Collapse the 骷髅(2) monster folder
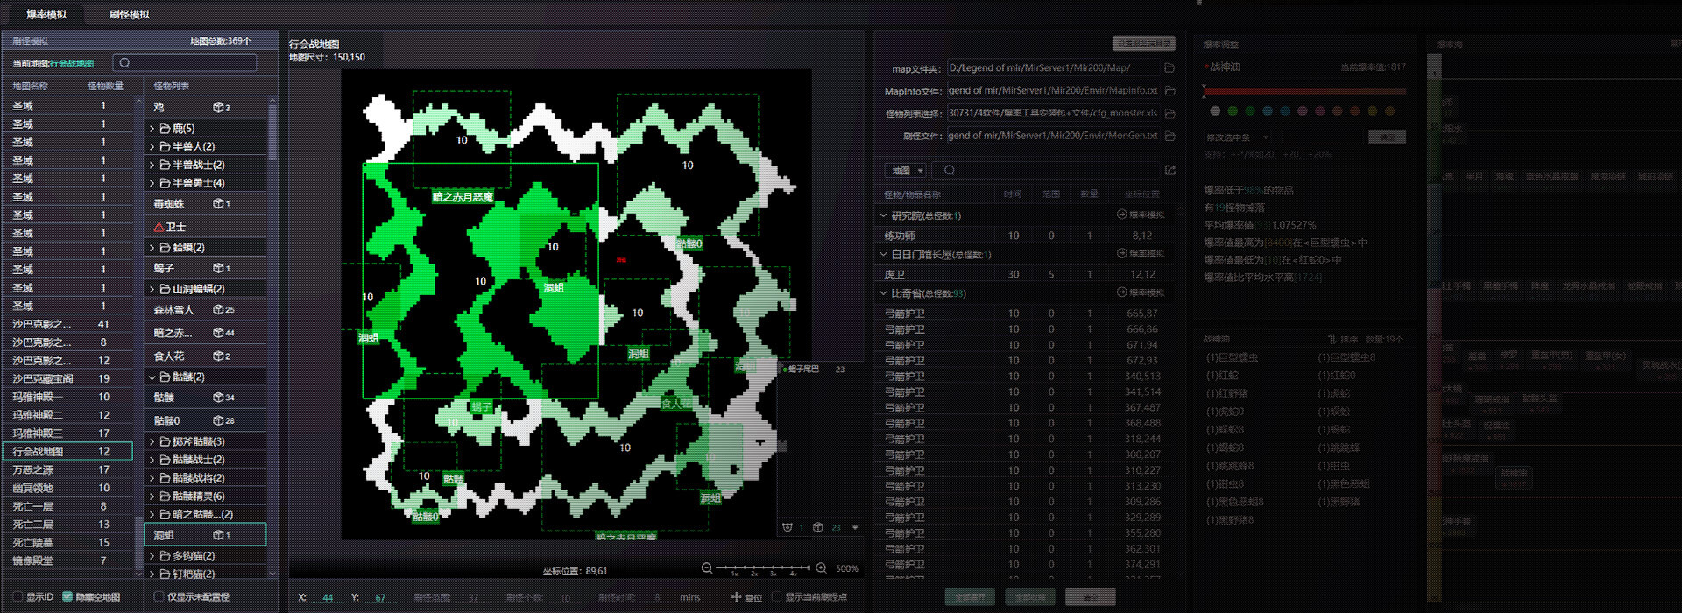 click(152, 377)
